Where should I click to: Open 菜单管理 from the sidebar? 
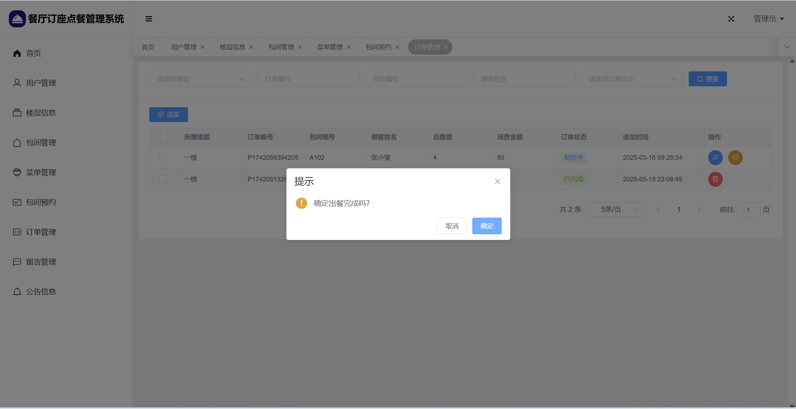coord(41,173)
